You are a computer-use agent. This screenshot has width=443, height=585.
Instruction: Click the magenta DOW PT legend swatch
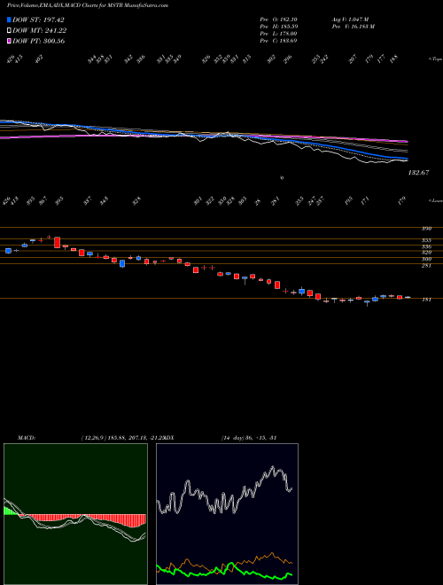click(x=9, y=41)
